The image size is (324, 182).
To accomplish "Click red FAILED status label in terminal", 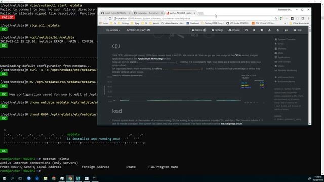I will point(7,17).
